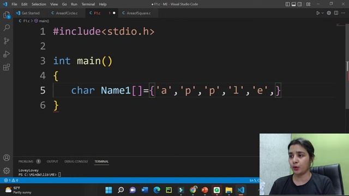349x196 pixels.
Task: Click the settings gear icon in editor toolbar
Action: coord(329,13)
